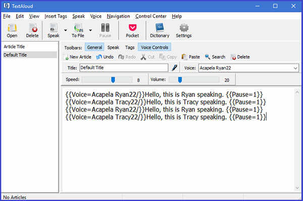
Task: Click the pen icon beside the Title field
Action: pyautogui.click(x=174, y=68)
